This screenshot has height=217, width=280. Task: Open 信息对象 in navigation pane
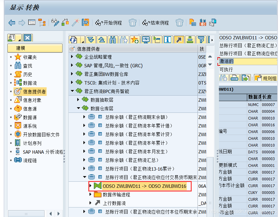tap(32, 100)
